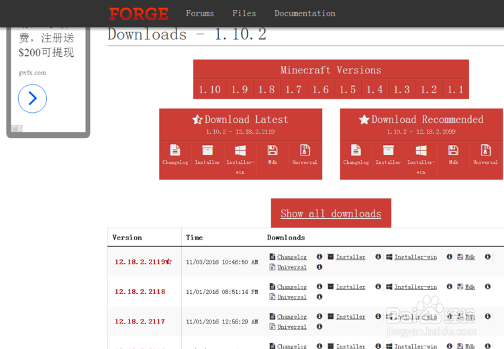Open Installer link for version 12.18.2.2119
The height and width of the screenshot is (349, 504).
[x=350, y=257]
